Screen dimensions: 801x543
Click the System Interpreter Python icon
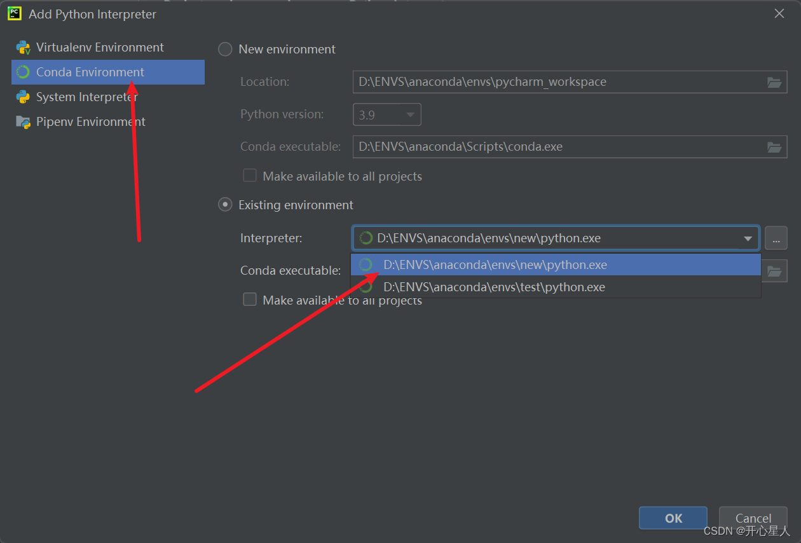pos(24,97)
